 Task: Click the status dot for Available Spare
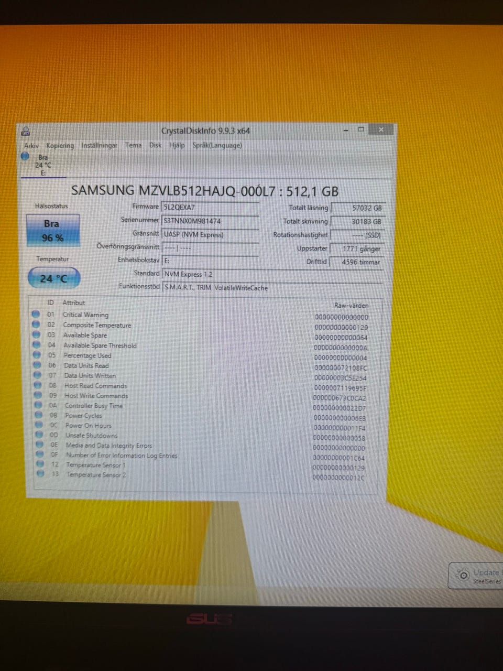pos(36,334)
